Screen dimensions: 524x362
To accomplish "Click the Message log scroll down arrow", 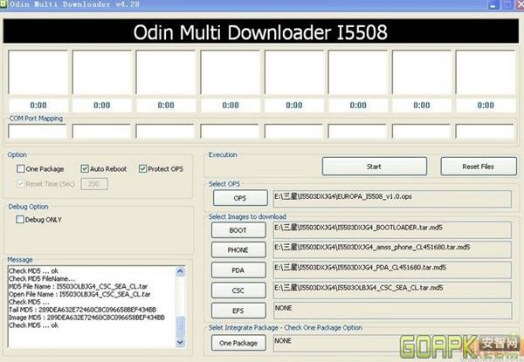I will coord(180,342).
